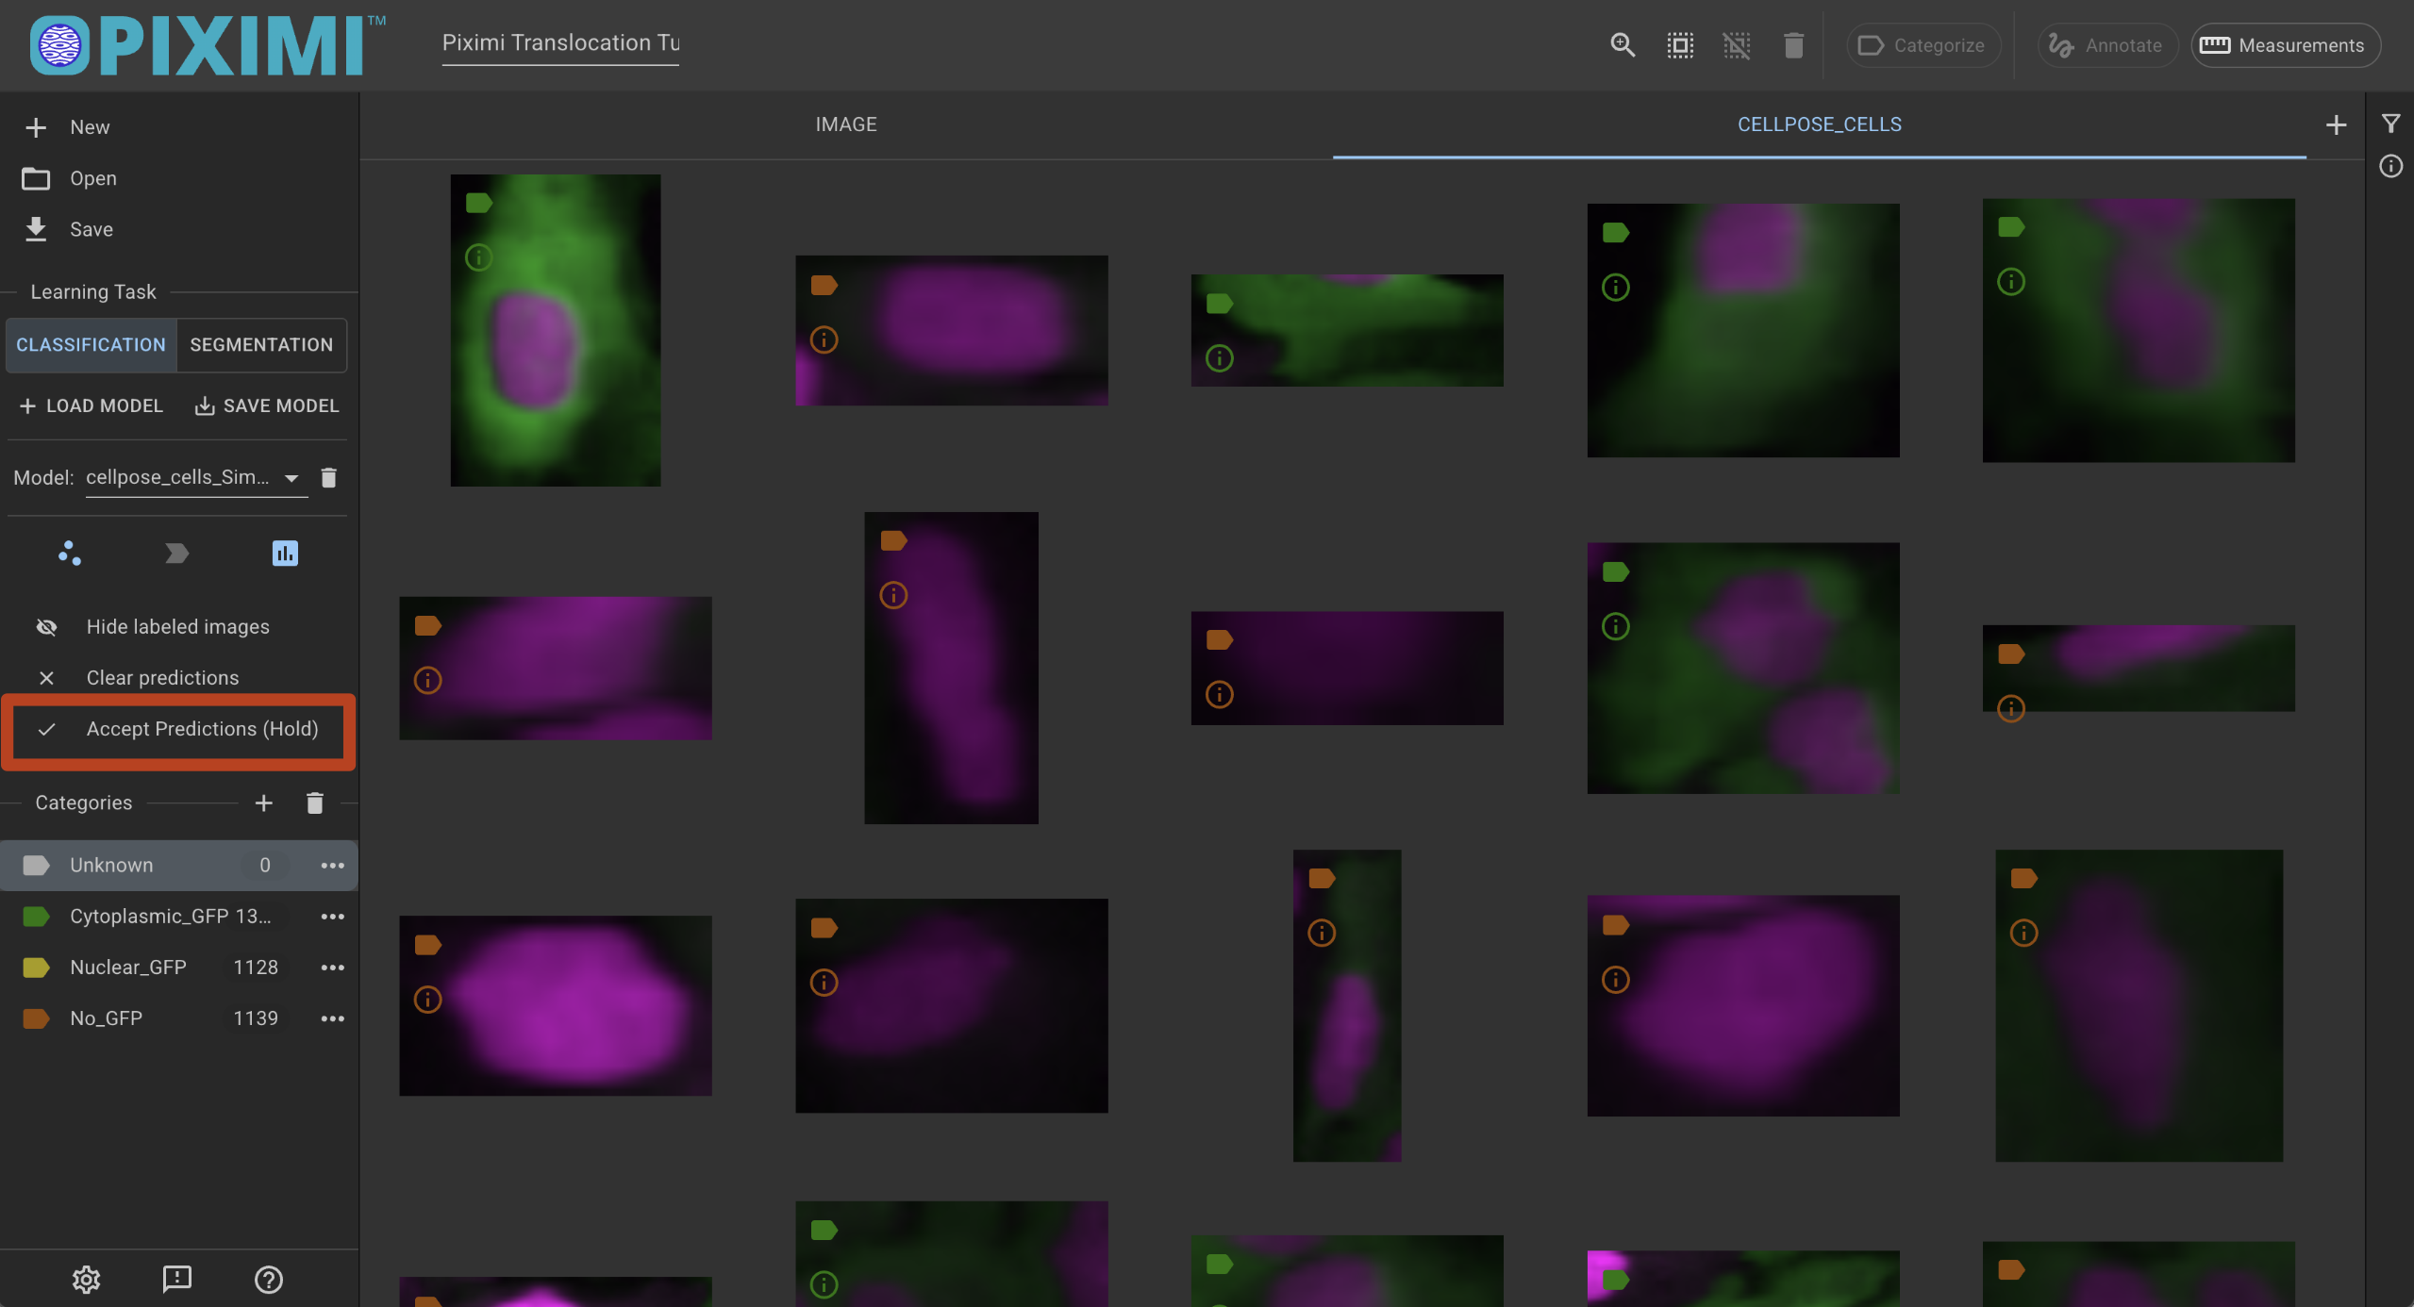Select the first green cell thumbnail
The image size is (2414, 1307).
click(556, 330)
